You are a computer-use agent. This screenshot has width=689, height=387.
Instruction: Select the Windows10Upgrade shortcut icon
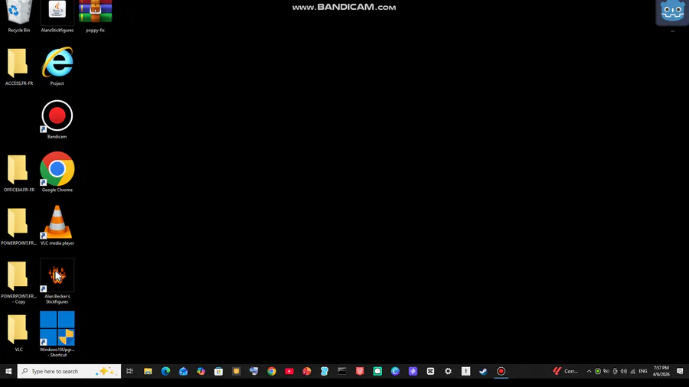click(57, 334)
